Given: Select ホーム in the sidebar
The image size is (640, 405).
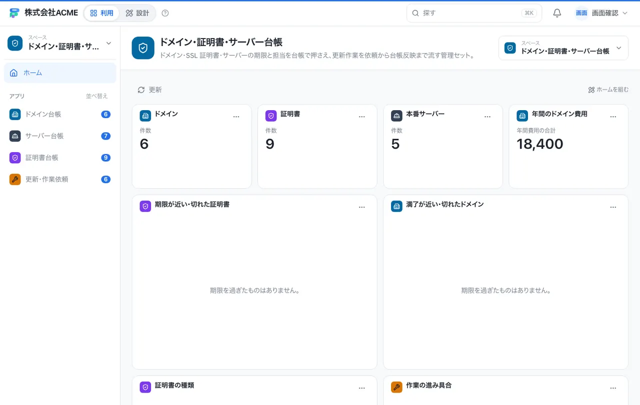Looking at the screenshot, I should 60,73.
